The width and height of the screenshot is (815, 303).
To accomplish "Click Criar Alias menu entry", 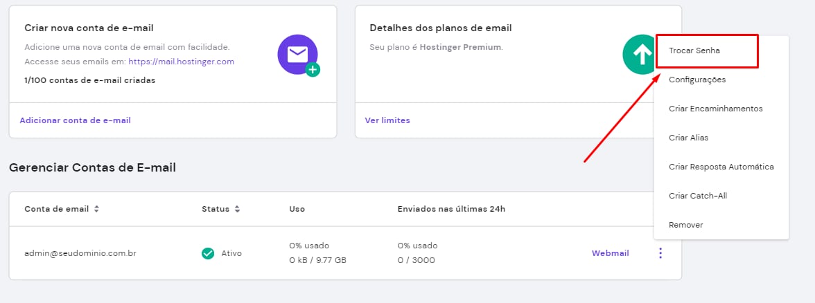I will point(688,138).
